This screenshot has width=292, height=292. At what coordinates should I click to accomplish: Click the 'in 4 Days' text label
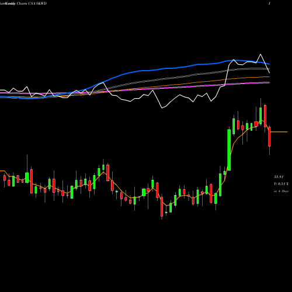click(281, 191)
